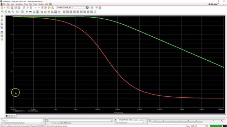Switch to the Devices output tab
The height and width of the screenshot is (127, 227).
(x=67, y=123)
